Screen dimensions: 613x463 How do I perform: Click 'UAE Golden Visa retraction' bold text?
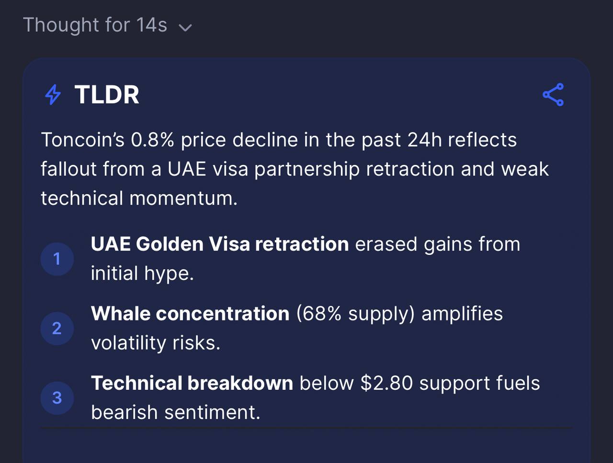220,244
